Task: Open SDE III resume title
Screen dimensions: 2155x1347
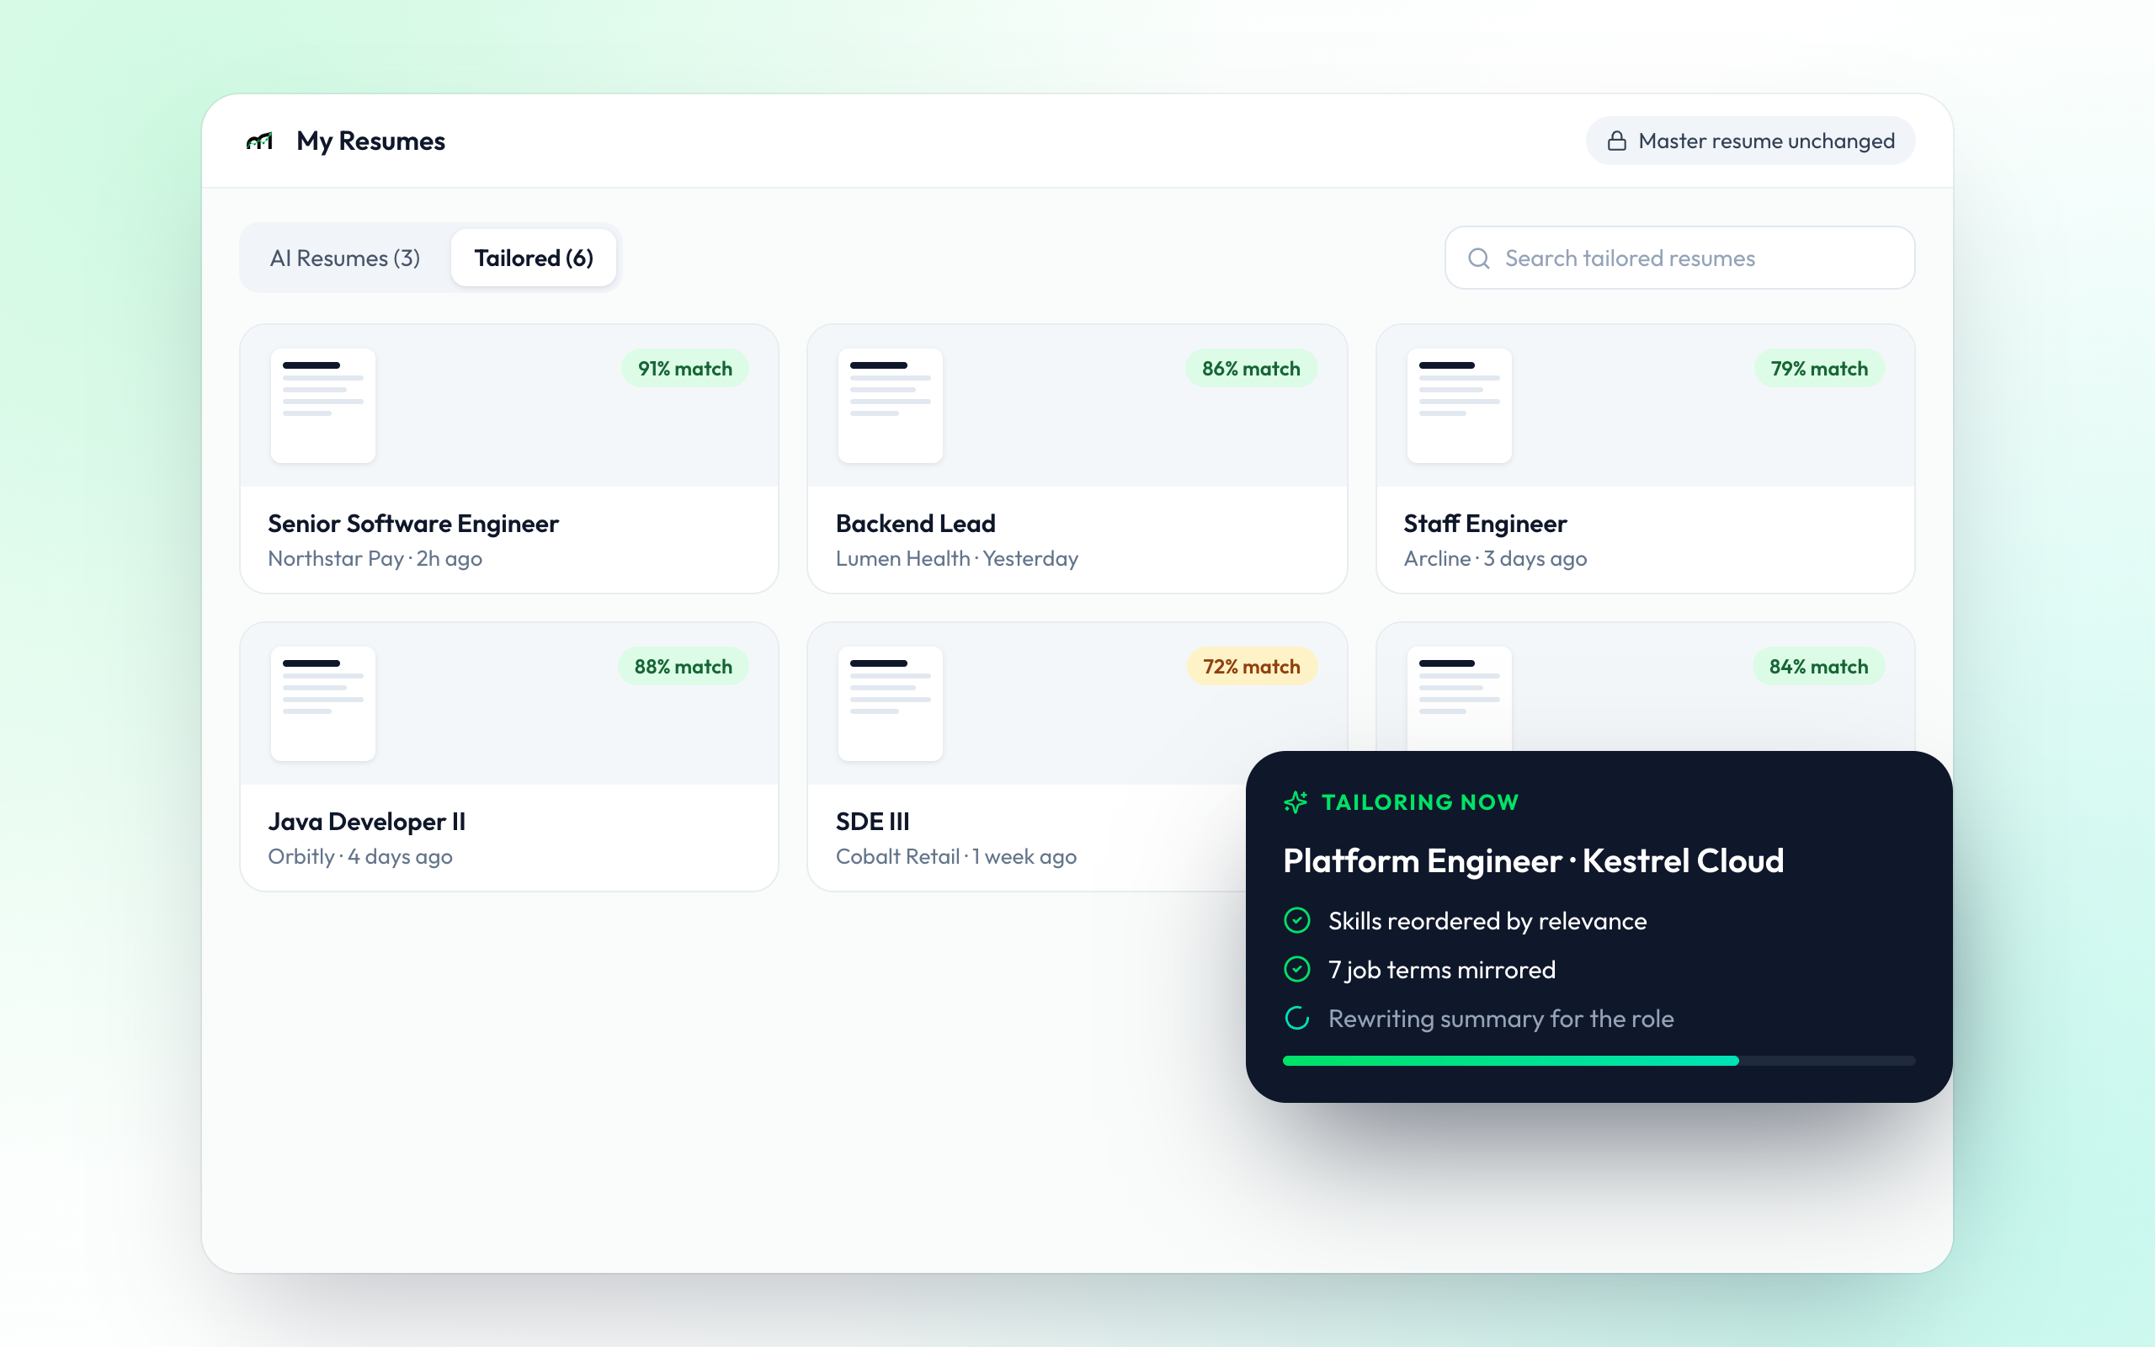Action: 873,822
